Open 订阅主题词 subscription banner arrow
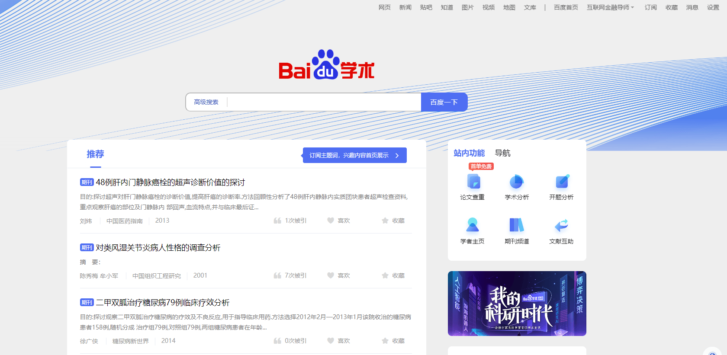This screenshot has height=355, width=727. [397, 155]
